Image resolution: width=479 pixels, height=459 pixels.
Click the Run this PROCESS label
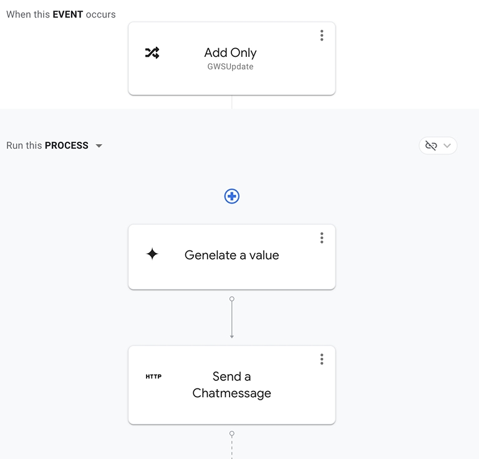[47, 146]
